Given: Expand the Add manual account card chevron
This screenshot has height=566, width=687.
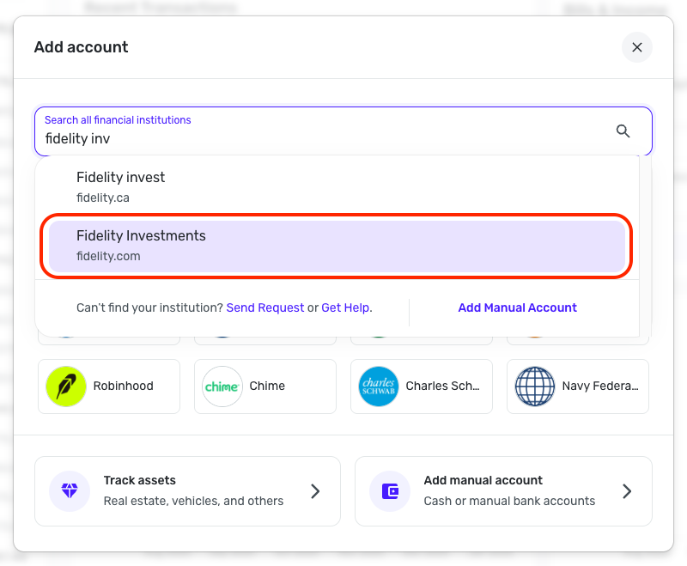Looking at the screenshot, I should click(x=627, y=491).
